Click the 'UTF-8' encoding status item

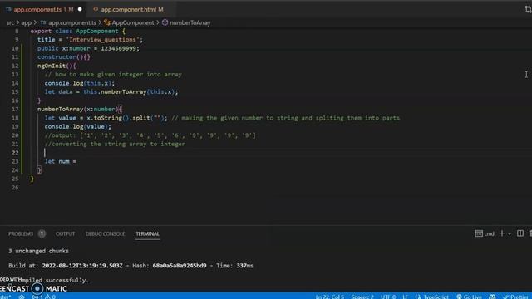(x=388, y=297)
